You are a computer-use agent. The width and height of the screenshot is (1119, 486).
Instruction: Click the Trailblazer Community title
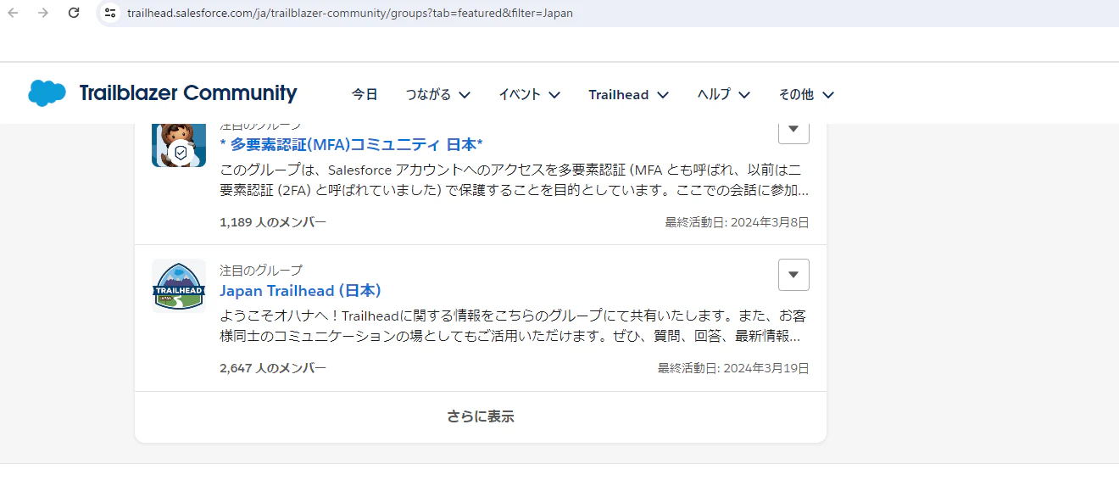(x=188, y=93)
